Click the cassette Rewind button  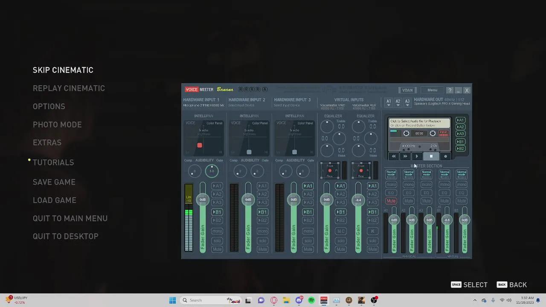393,156
